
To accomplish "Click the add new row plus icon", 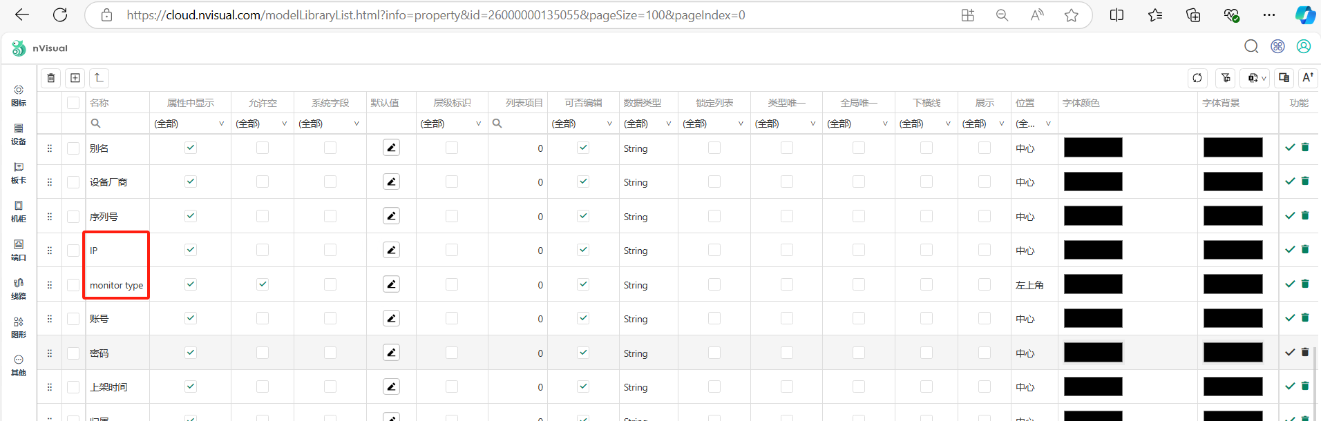I will tap(75, 78).
